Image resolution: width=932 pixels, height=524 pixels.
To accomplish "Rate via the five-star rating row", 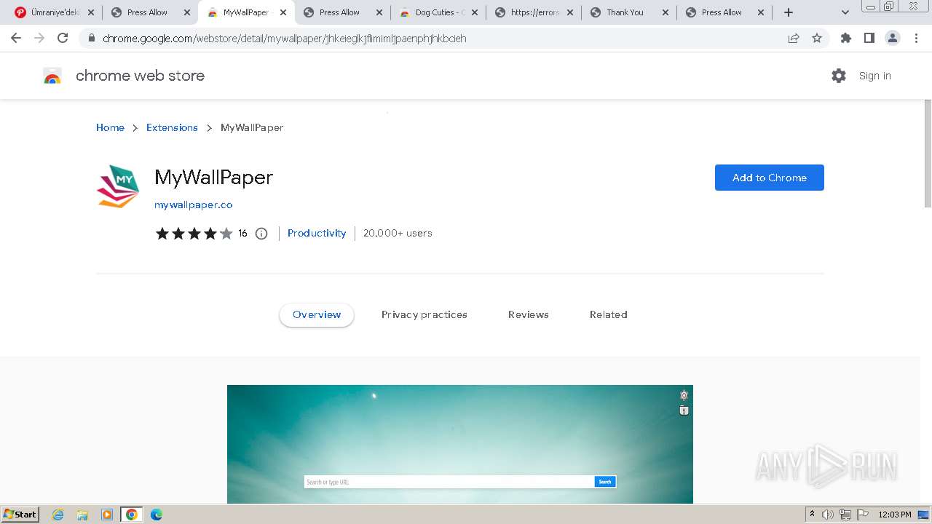I will (194, 234).
